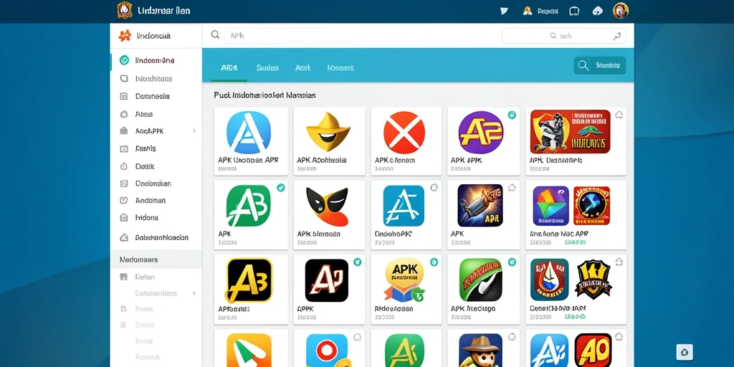Screen dimensions: 734x367
Task: Click the top-bar logo crest icon
Action: [125, 10]
